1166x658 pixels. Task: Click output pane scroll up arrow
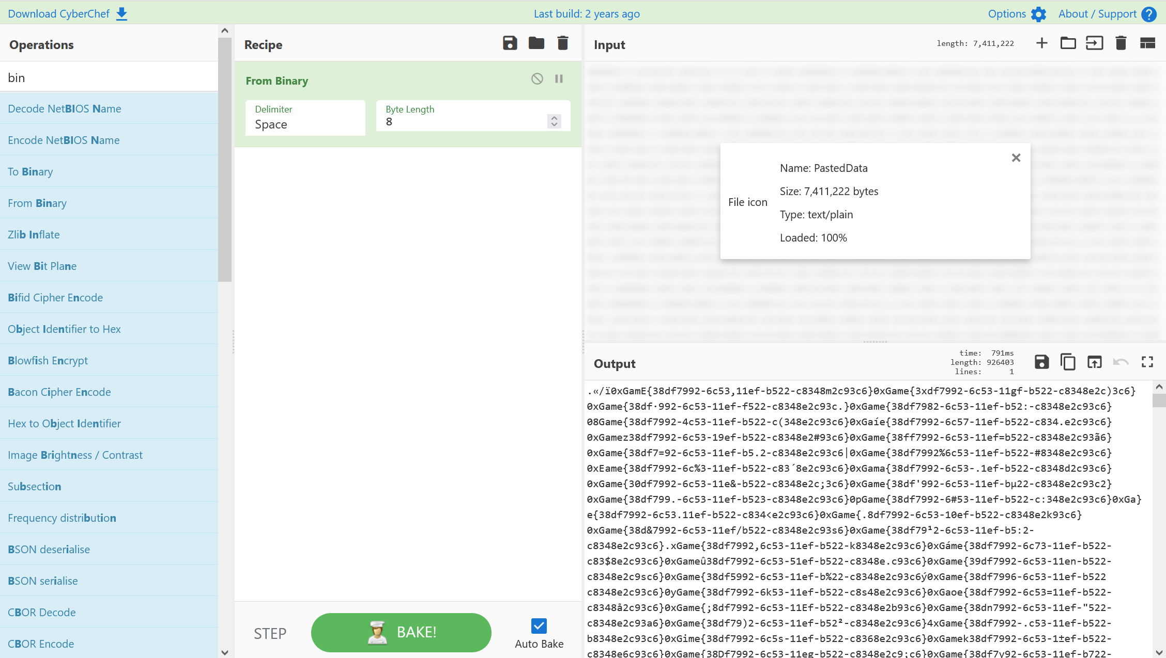click(x=1159, y=387)
